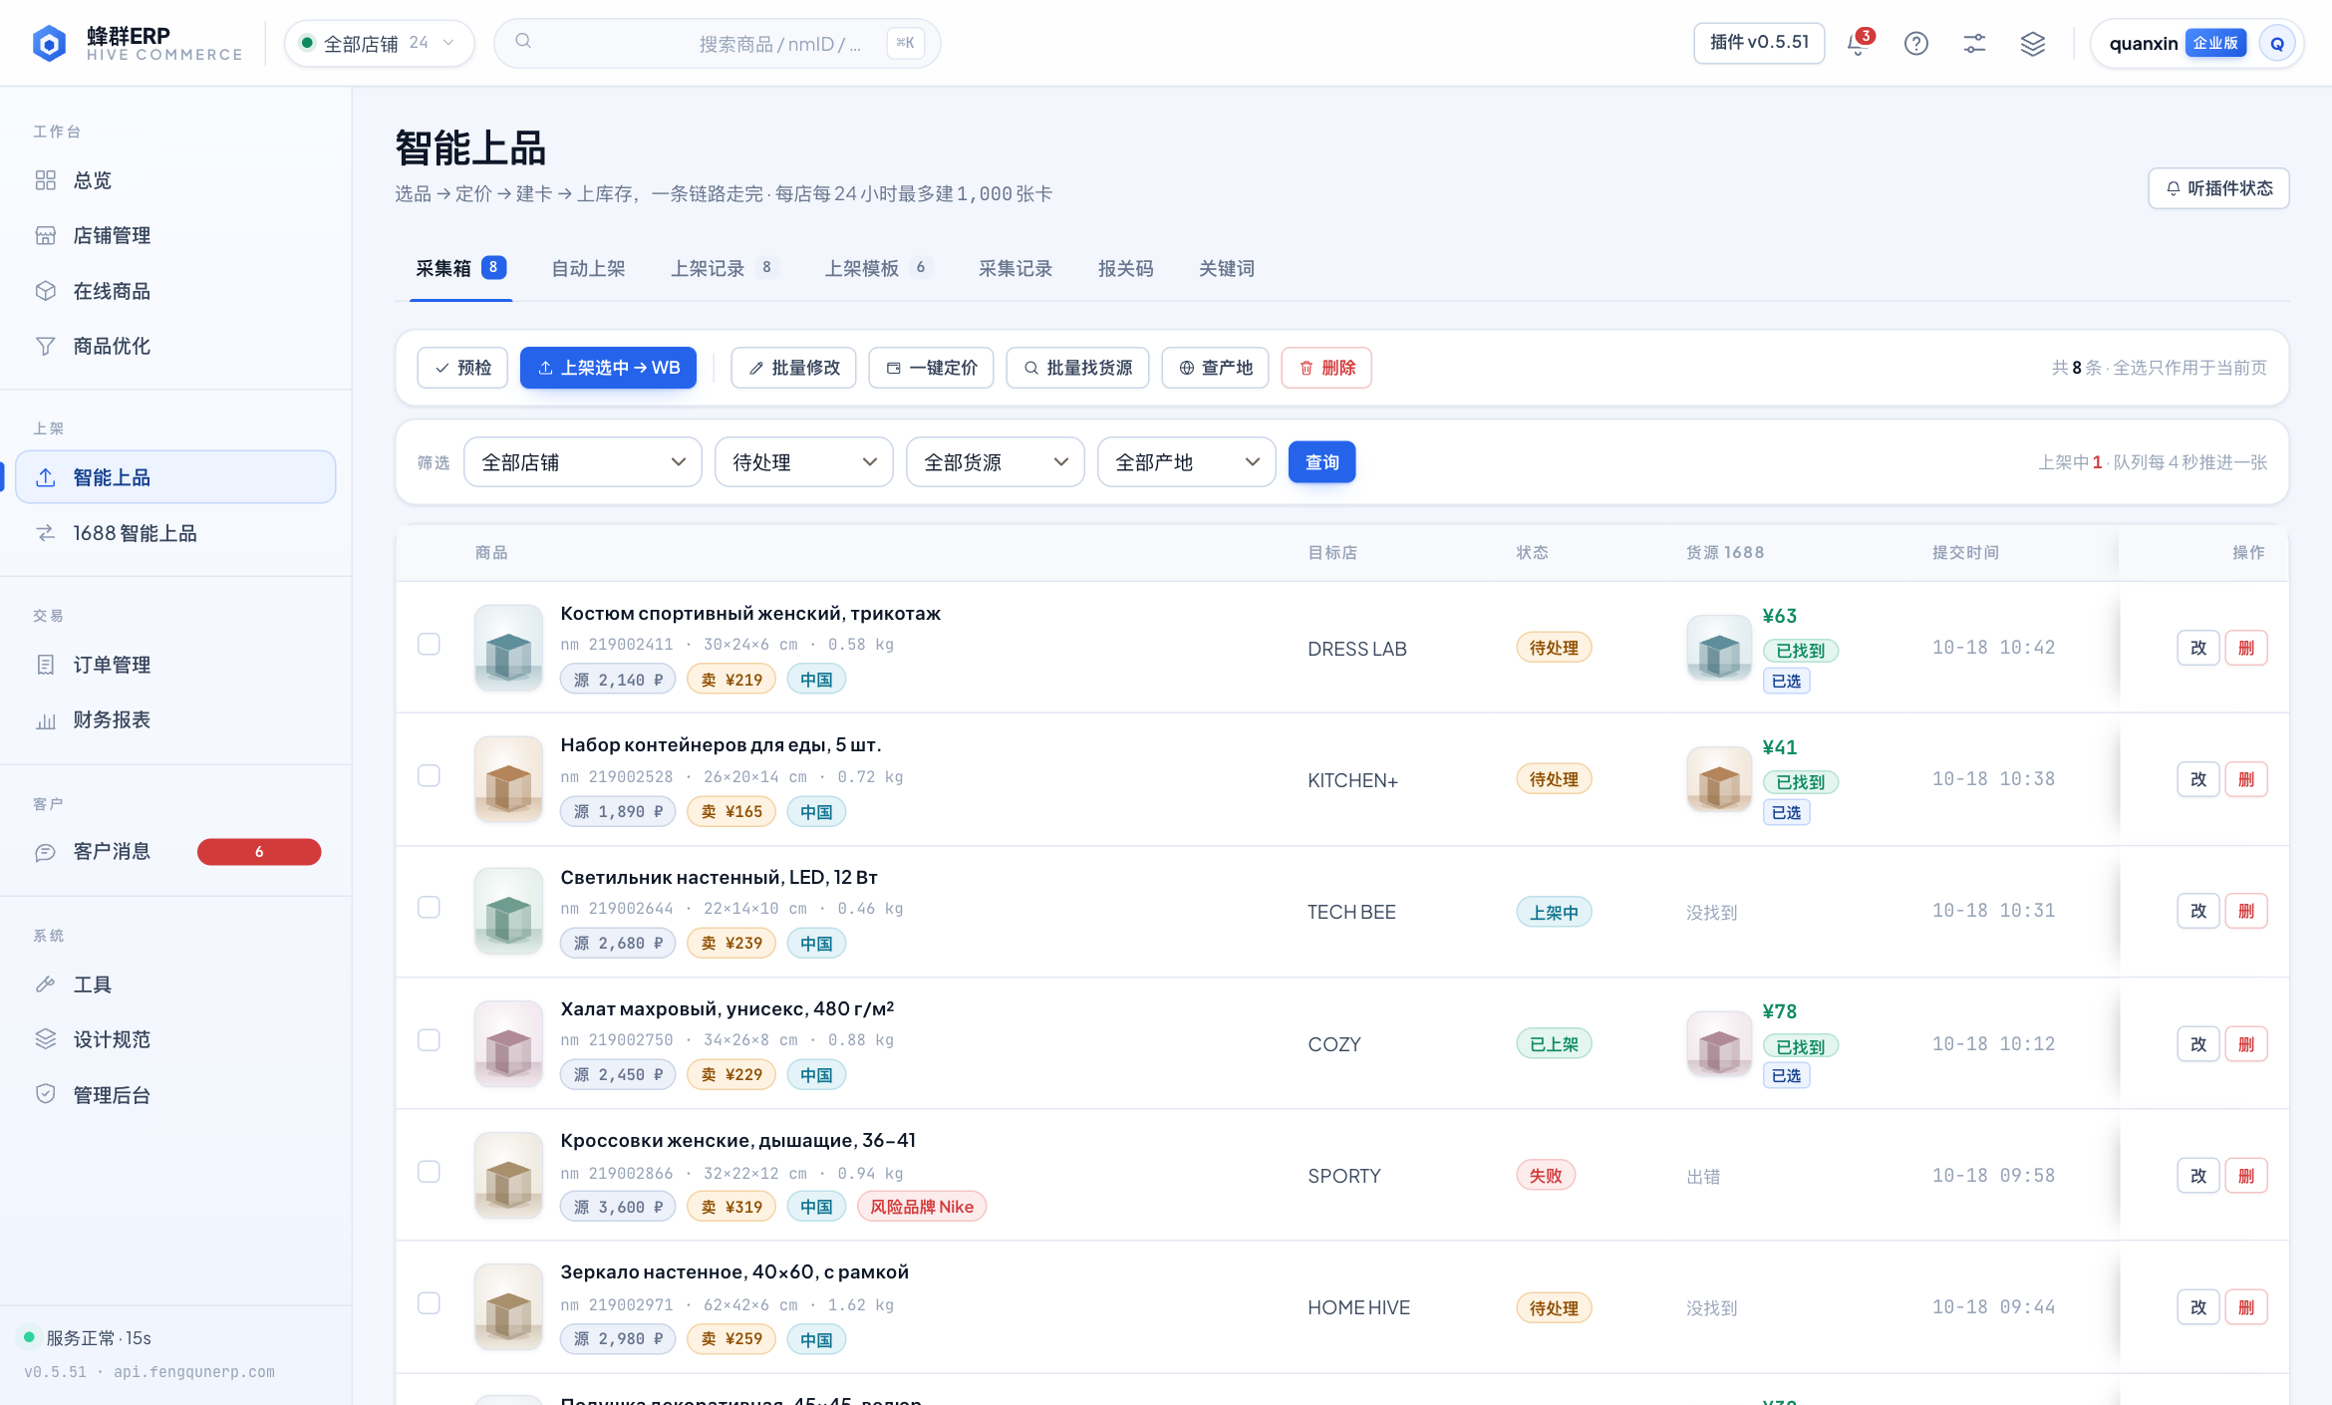Tick checkbox for Светильник настенный row
Image resolution: width=2332 pixels, height=1405 pixels.
coord(429,907)
